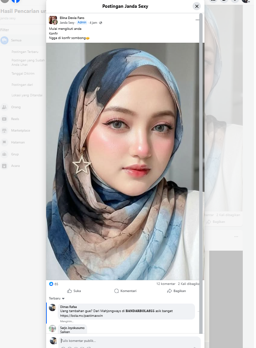Click the Halaman flag icon
The height and width of the screenshot is (348, 256).
4,142
